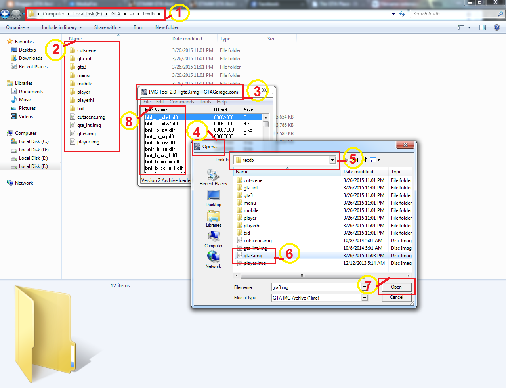Open Desktop under Favorites in sidebar
Viewport: 506px width, 388px height.
click(x=27, y=50)
